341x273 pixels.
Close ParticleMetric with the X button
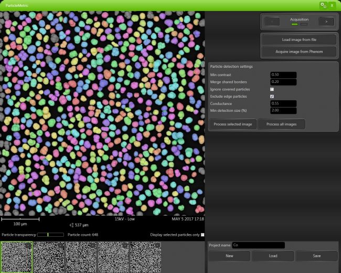coord(333,5)
